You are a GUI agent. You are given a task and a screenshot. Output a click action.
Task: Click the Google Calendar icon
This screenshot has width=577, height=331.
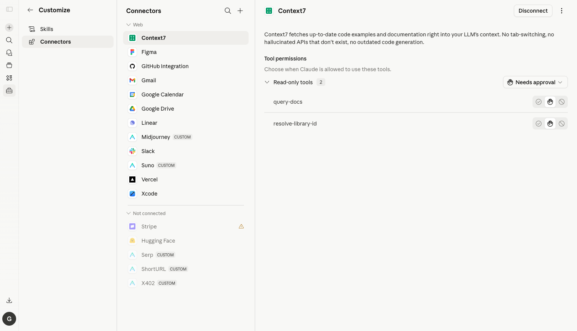[132, 95]
